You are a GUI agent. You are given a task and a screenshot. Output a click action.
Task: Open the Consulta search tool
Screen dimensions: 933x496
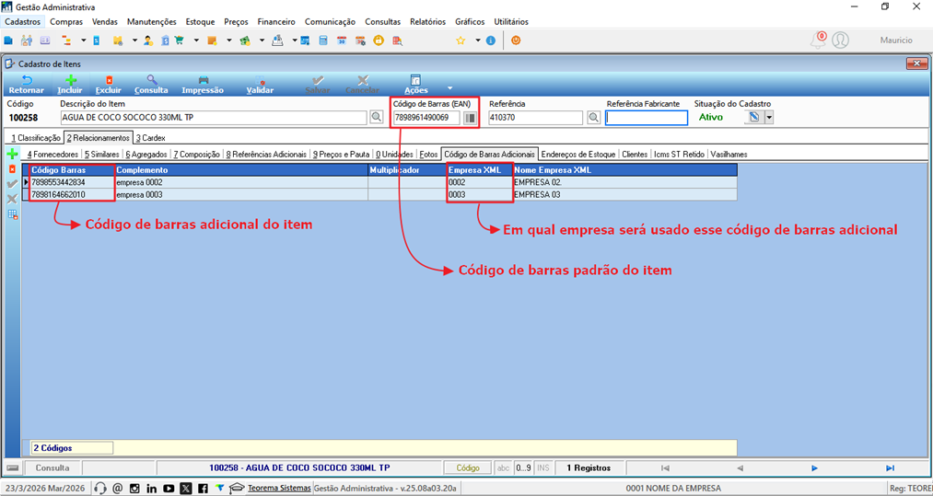pyautogui.click(x=151, y=85)
